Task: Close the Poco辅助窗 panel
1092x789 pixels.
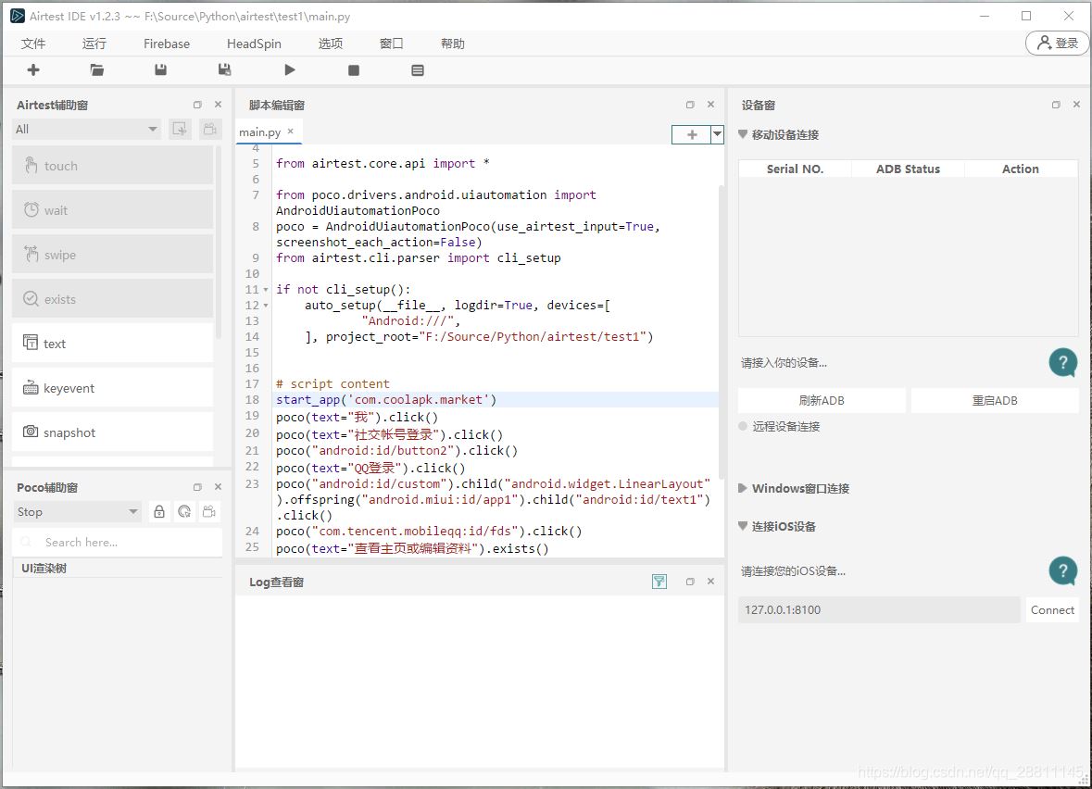Action: (218, 487)
